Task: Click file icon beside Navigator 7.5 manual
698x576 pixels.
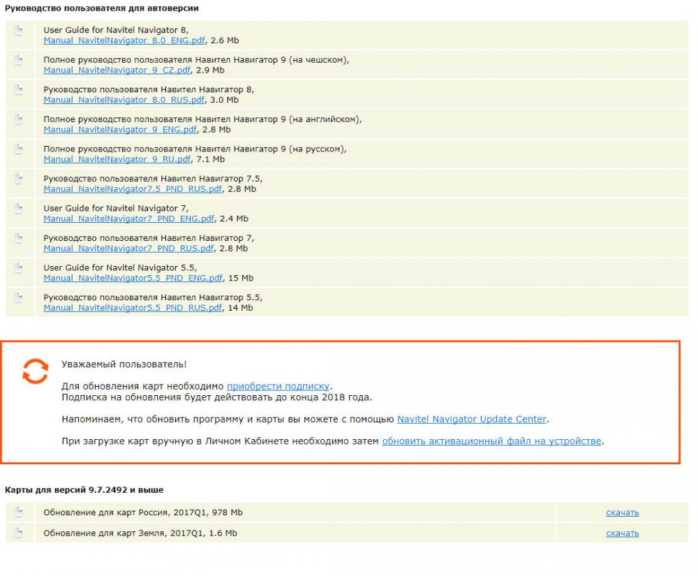Action: pyautogui.click(x=19, y=179)
